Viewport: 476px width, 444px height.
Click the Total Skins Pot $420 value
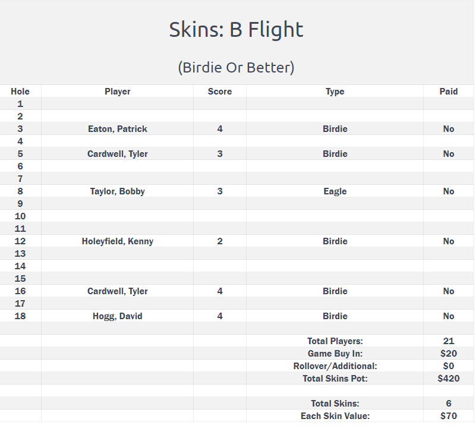pyautogui.click(x=448, y=379)
